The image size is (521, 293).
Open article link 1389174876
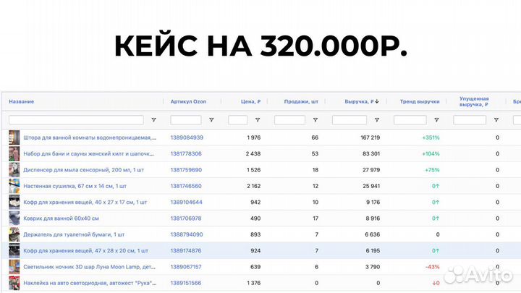click(x=186, y=251)
